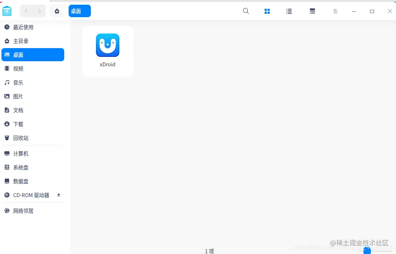Open 回收站 trash
Screen dimensions: 396x254
[33, 138]
